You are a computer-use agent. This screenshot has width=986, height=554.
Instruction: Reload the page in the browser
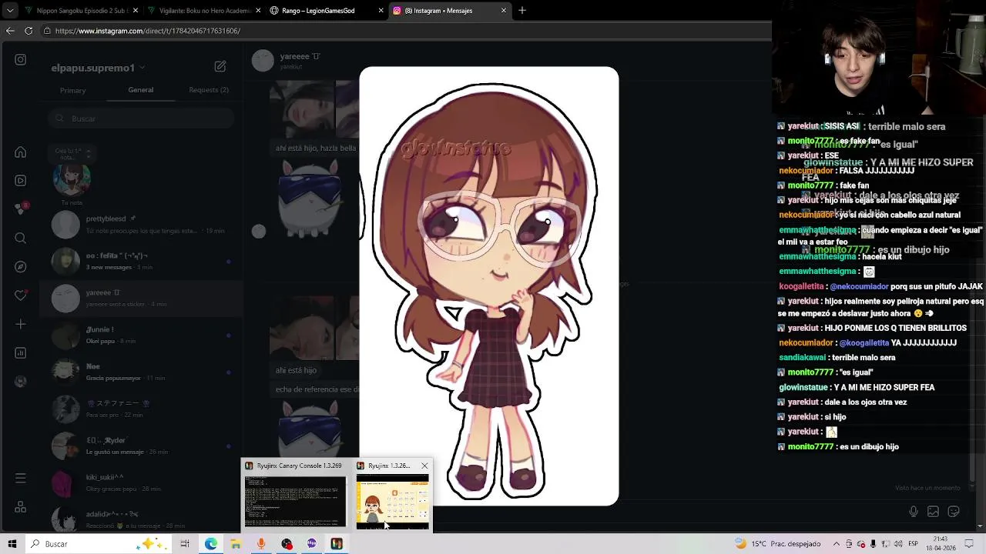[x=29, y=31]
